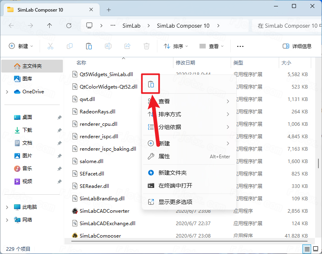Screen dimensions: 322x254
Task: Open New (新建) context menu submenu
Action: pyautogui.click(x=189, y=143)
